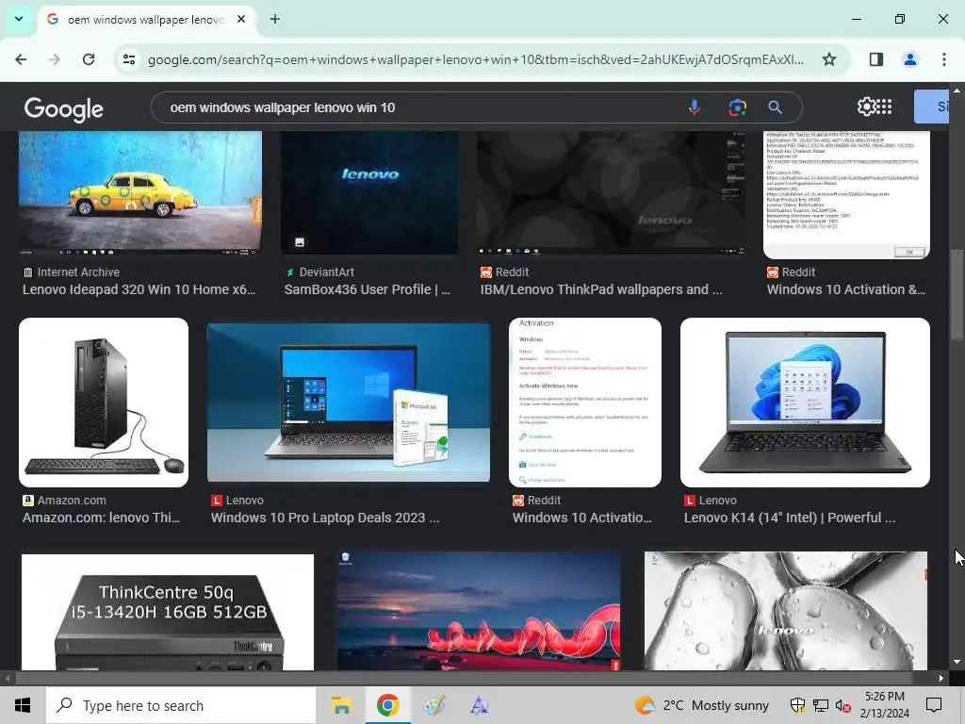Open the water droplets Lenovo wallpaper
This screenshot has height=724, width=965.
786,611
